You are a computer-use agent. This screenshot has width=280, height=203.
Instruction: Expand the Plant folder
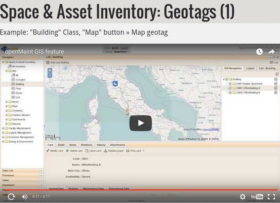(x=7, y=106)
